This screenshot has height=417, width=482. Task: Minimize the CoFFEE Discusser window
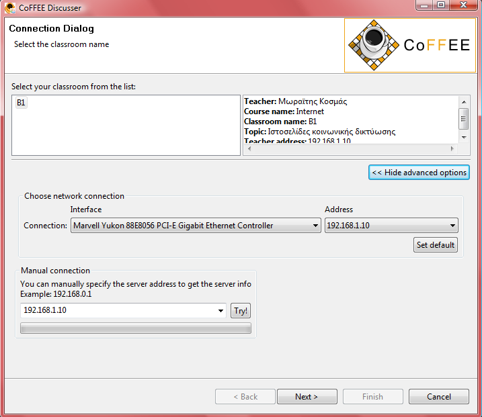tap(424, 5)
